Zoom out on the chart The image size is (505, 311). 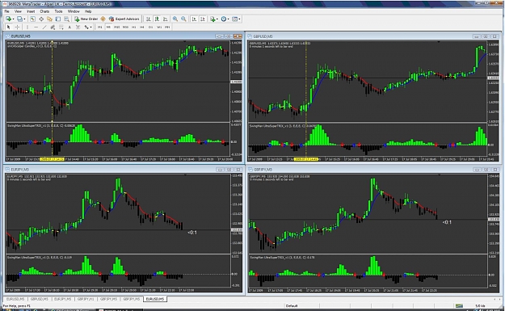click(x=183, y=19)
